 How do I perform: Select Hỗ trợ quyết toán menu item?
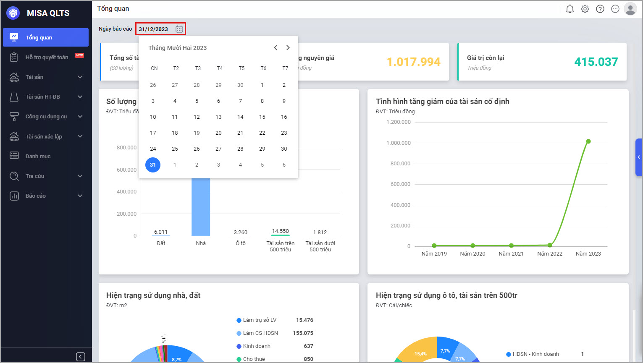tap(47, 57)
